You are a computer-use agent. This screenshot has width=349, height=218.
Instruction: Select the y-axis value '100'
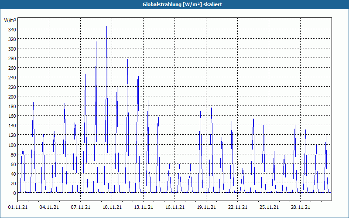(x=12, y=145)
